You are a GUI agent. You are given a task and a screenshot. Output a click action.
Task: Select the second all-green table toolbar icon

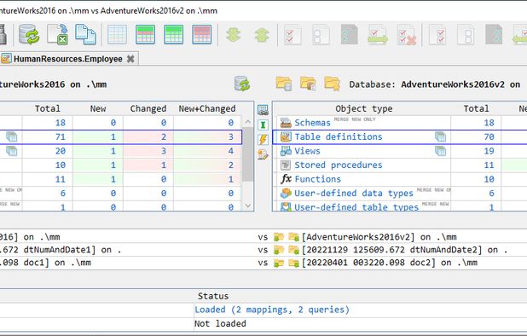pyautogui.click(x=174, y=34)
